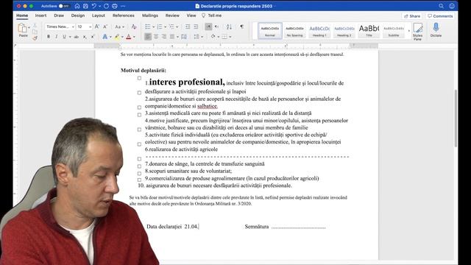The height and width of the screenshot is (265, 471).
Task: Toggle Italic formatting
Action: tap(56, 37)
